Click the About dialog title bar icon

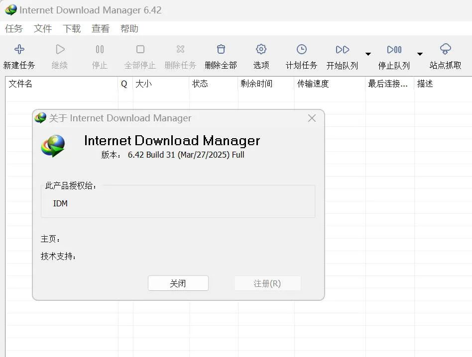pos(40,117)
